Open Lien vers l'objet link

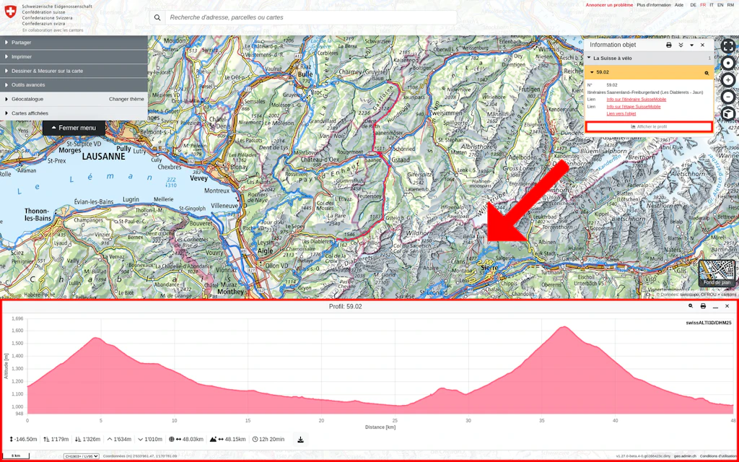pyautogui.click(x=621, y=113)
